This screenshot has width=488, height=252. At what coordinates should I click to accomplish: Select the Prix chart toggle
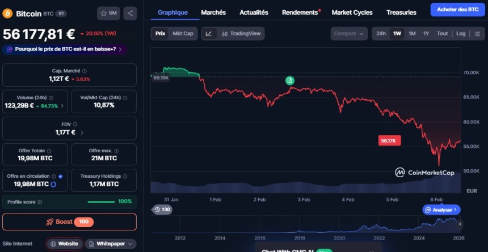[x=160, y=33]
